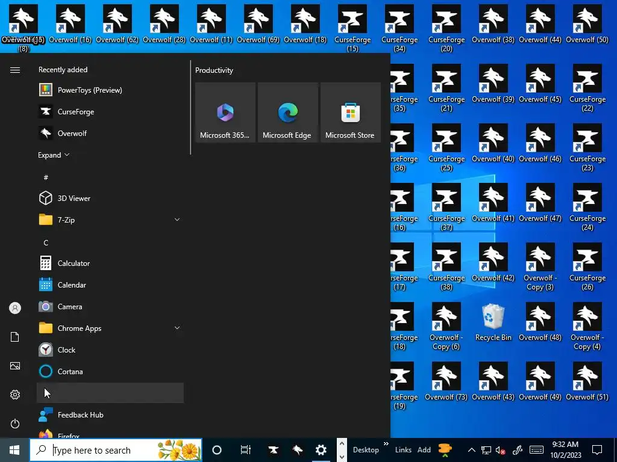
Task: Click the Productivity group heading
Action: pos(214,70)
